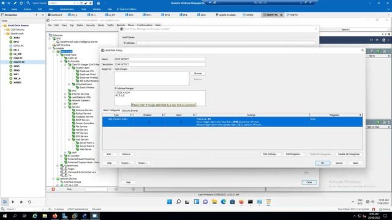
Task: Open Internet Explorer on the local taskbar
Action: pyautogui.click(x=35, y=216)
